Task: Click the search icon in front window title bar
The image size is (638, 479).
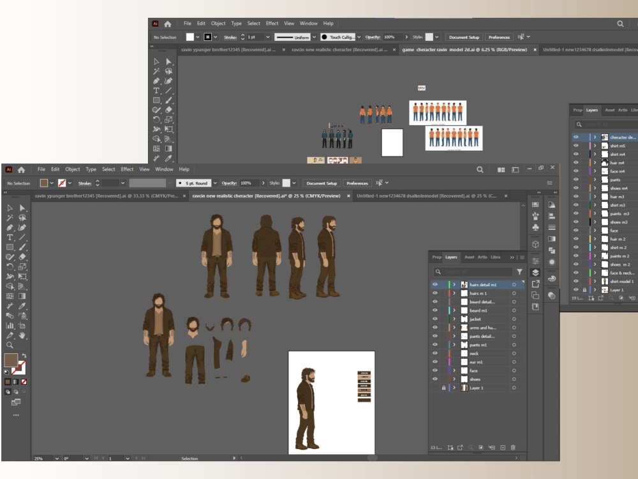Action: pyautogui.click(x=480, y=169)
